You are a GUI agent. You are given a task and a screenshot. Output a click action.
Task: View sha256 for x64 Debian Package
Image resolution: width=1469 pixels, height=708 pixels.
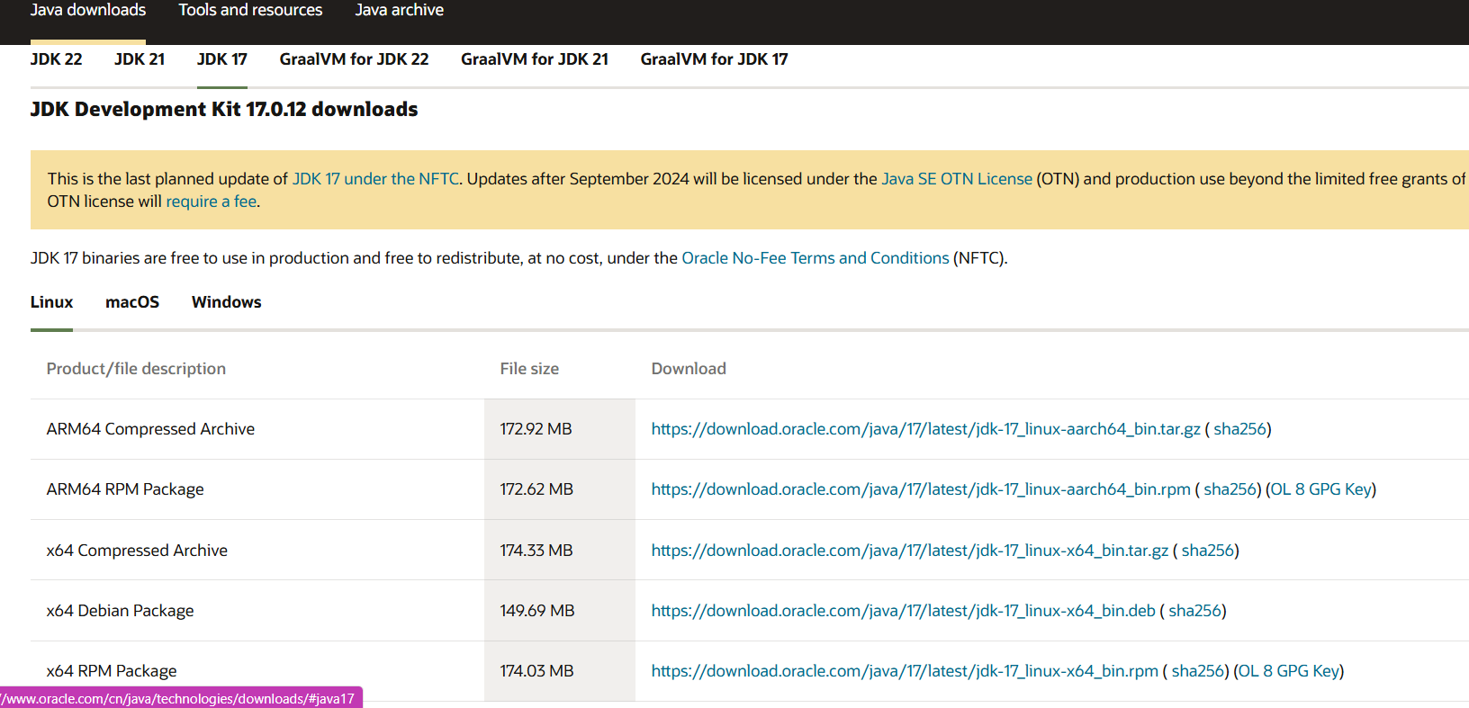coord(1195,611)
